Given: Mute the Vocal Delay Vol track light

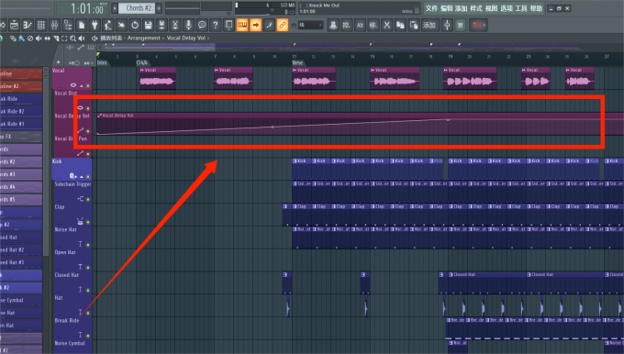Looking at the screenshot, I should pos(88,131).
